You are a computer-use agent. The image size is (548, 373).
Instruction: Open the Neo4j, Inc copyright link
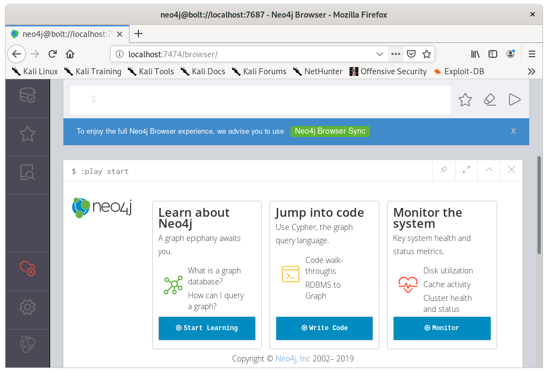[293, 359]
